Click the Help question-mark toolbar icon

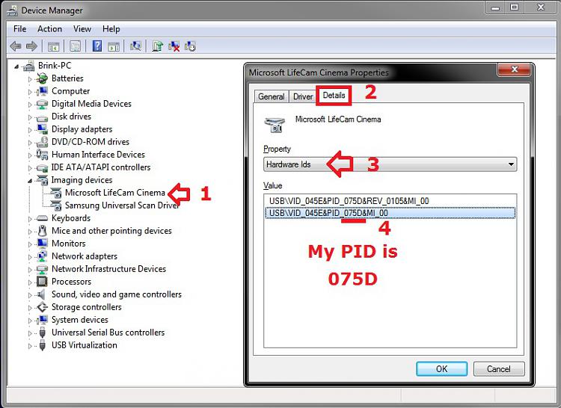[97, 46]
